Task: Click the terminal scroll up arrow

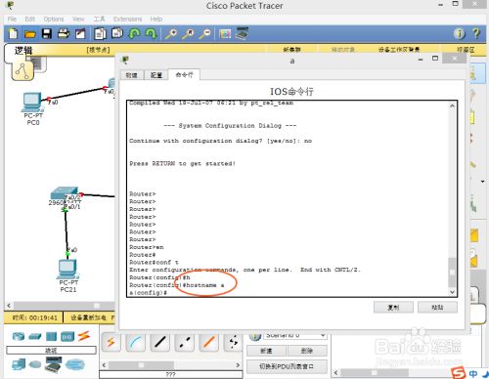Action: 452,105
